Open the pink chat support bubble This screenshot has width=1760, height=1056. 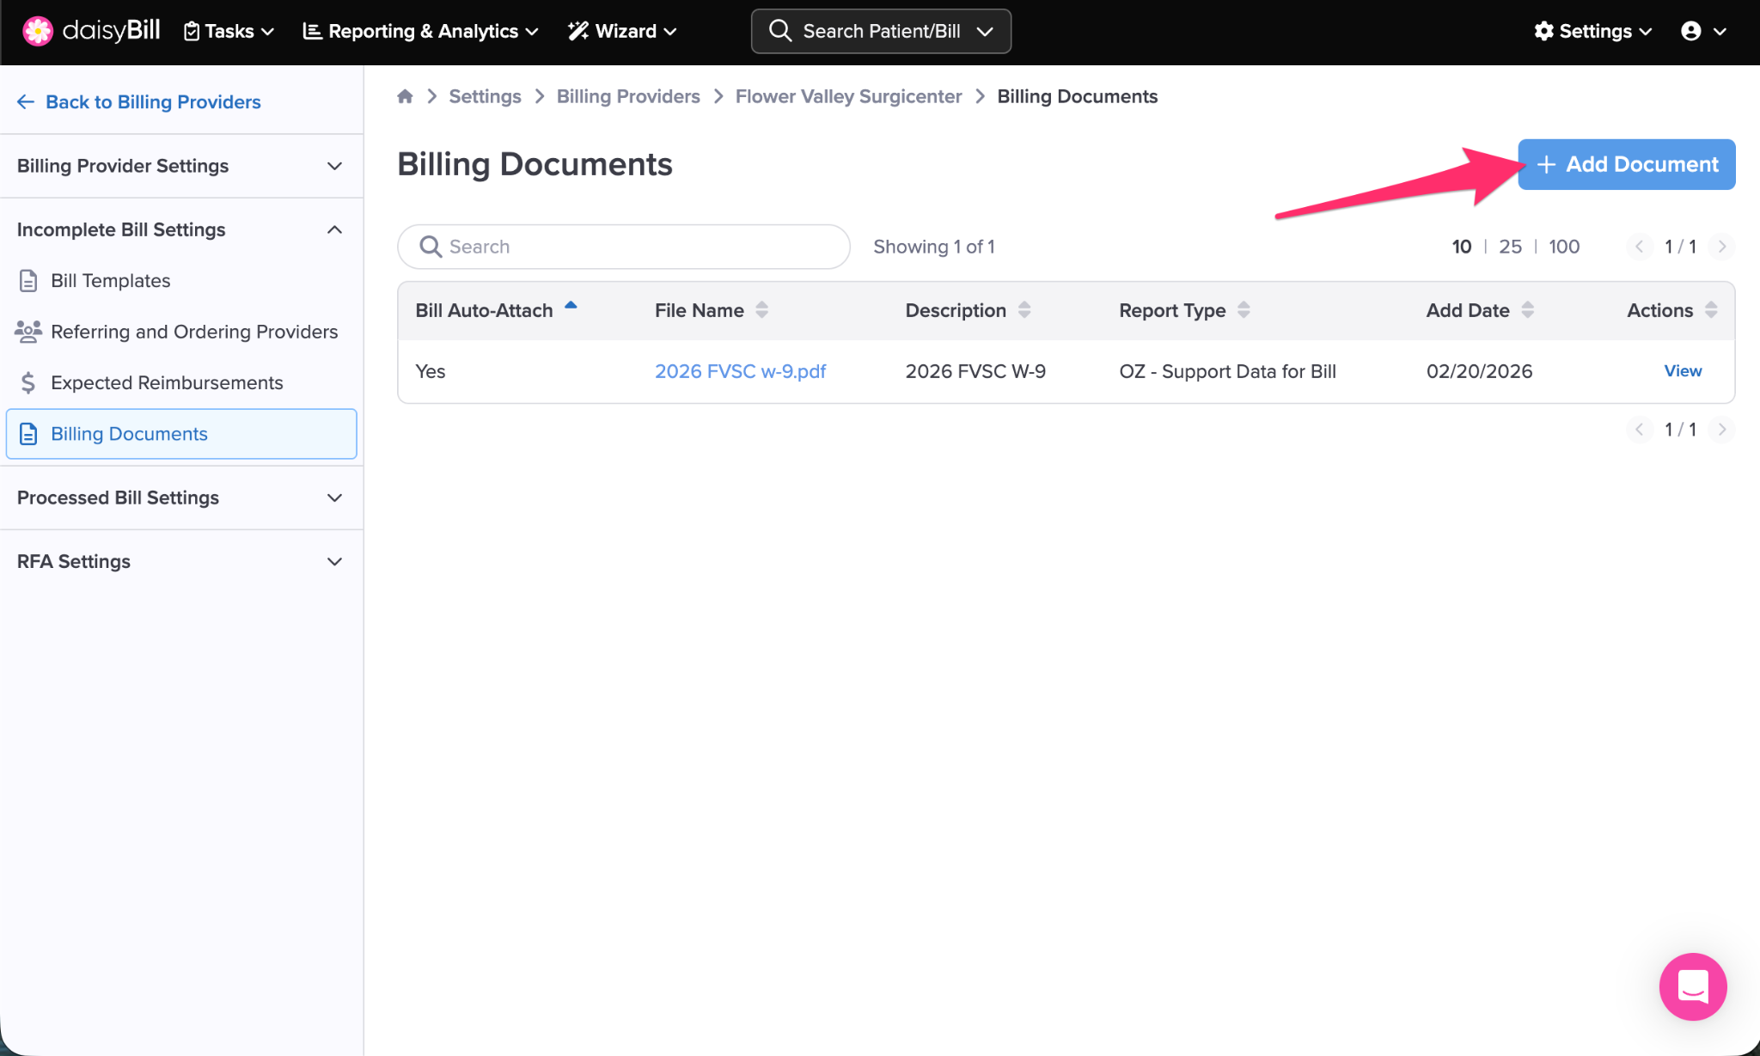point(1692,986)
